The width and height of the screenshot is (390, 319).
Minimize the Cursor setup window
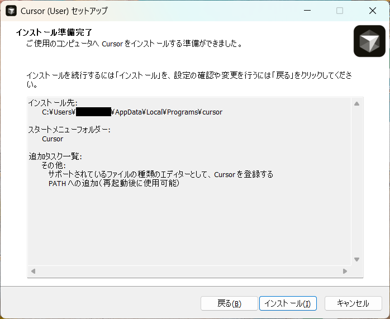[x=307, y=11]
